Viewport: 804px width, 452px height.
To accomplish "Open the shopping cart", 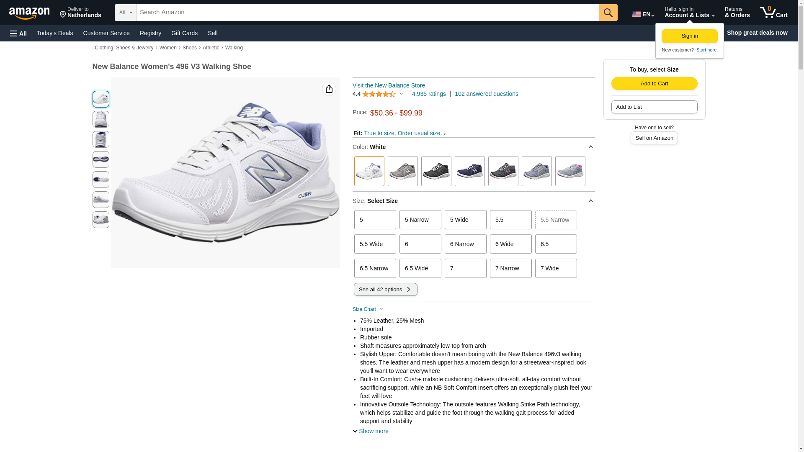I will tap(773, 13).
